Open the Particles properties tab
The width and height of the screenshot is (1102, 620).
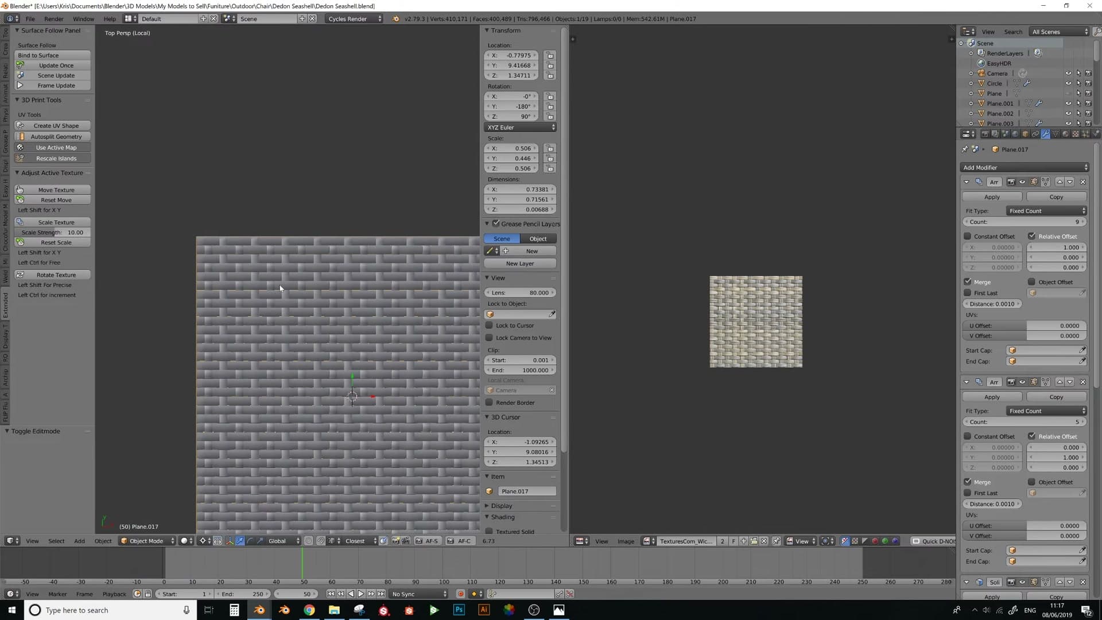click(1085, 134)
